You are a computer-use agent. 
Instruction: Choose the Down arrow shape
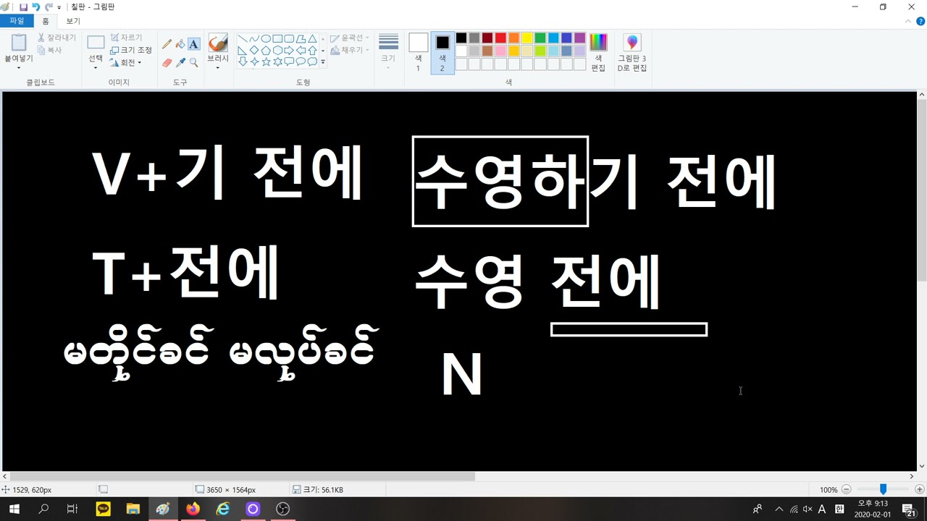coord(243,62)
